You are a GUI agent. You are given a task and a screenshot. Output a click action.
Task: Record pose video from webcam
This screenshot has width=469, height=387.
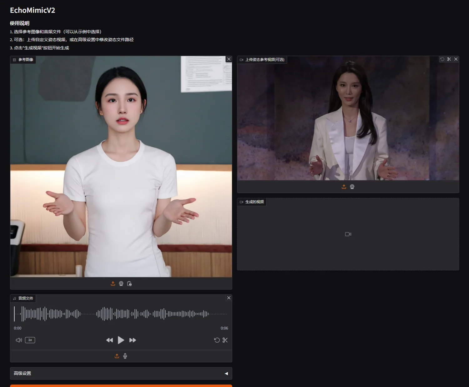352,187
